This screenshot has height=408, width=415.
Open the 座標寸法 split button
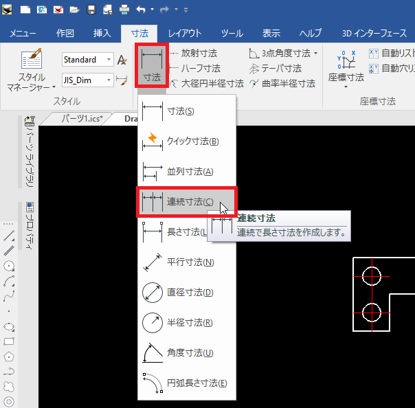pyautogui.click(x=346, y=69)
